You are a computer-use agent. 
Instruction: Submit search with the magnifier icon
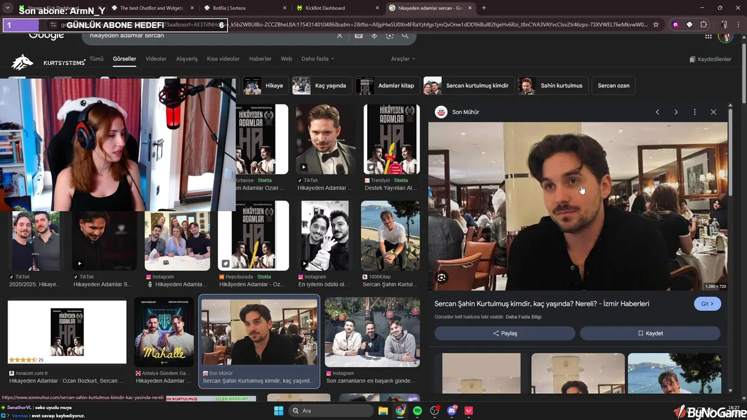405,36
